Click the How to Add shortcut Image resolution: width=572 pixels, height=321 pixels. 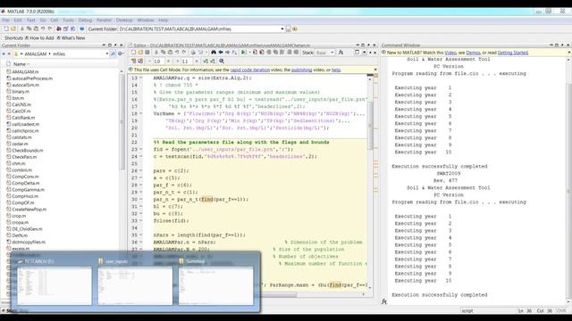tap(39, 37)
